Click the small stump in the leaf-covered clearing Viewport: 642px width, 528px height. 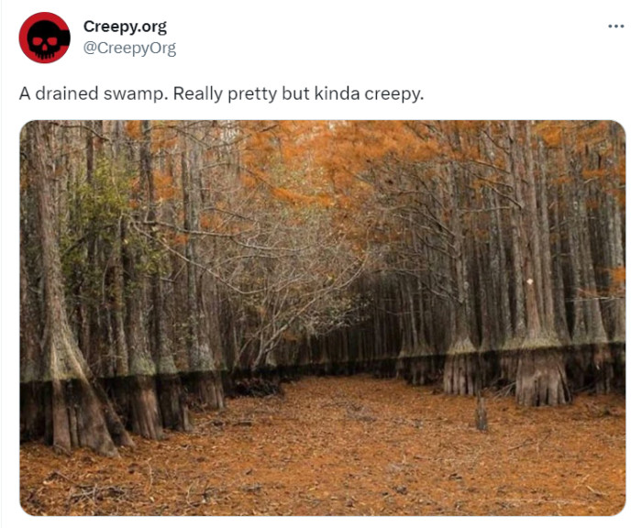[481, 413]
